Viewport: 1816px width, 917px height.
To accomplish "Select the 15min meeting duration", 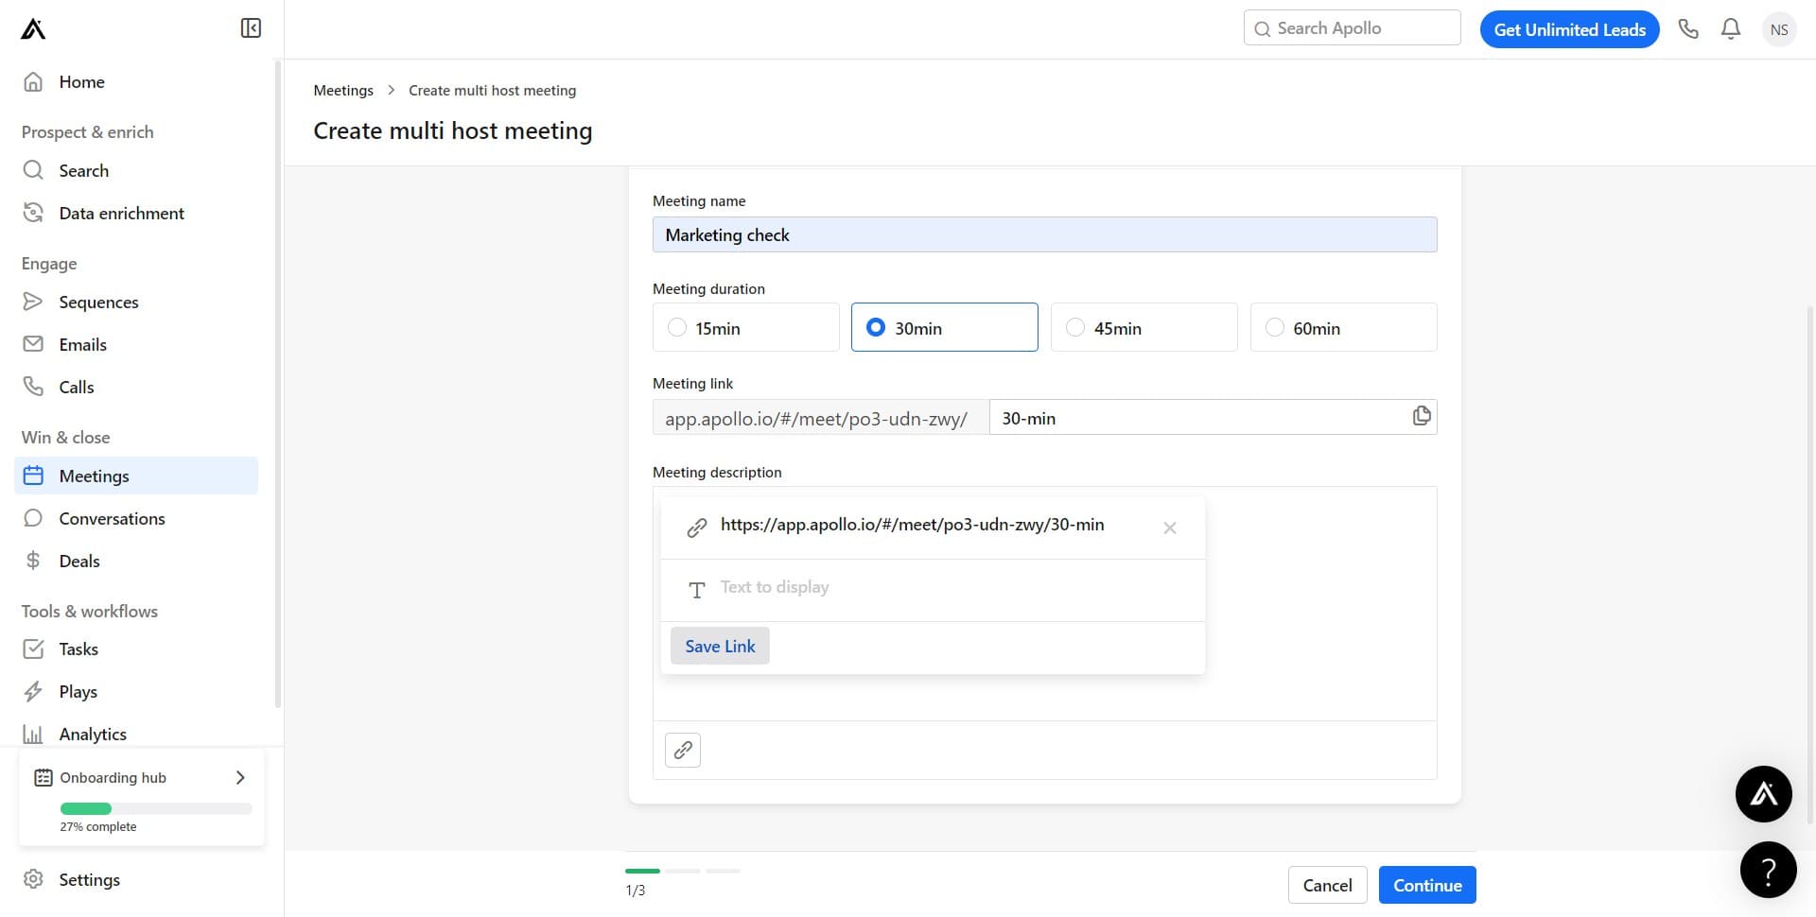I will [x=676, y=326].
